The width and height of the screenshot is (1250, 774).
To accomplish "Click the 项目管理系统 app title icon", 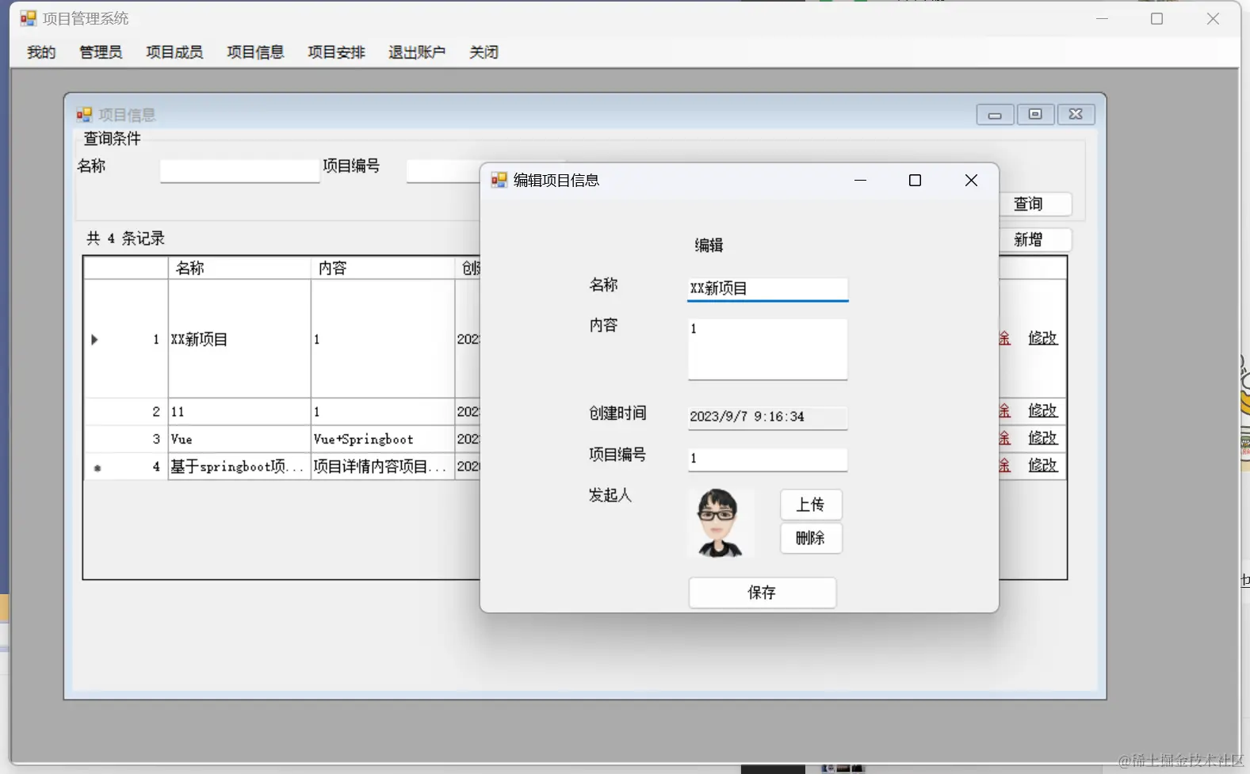I will pyautogui.click(x=29, y=18).
